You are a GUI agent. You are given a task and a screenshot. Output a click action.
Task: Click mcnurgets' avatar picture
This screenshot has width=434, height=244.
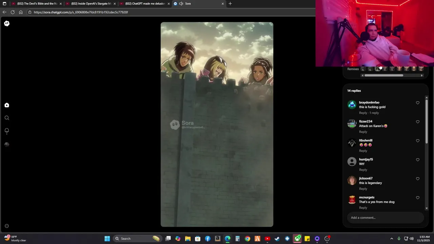(352, 200)
